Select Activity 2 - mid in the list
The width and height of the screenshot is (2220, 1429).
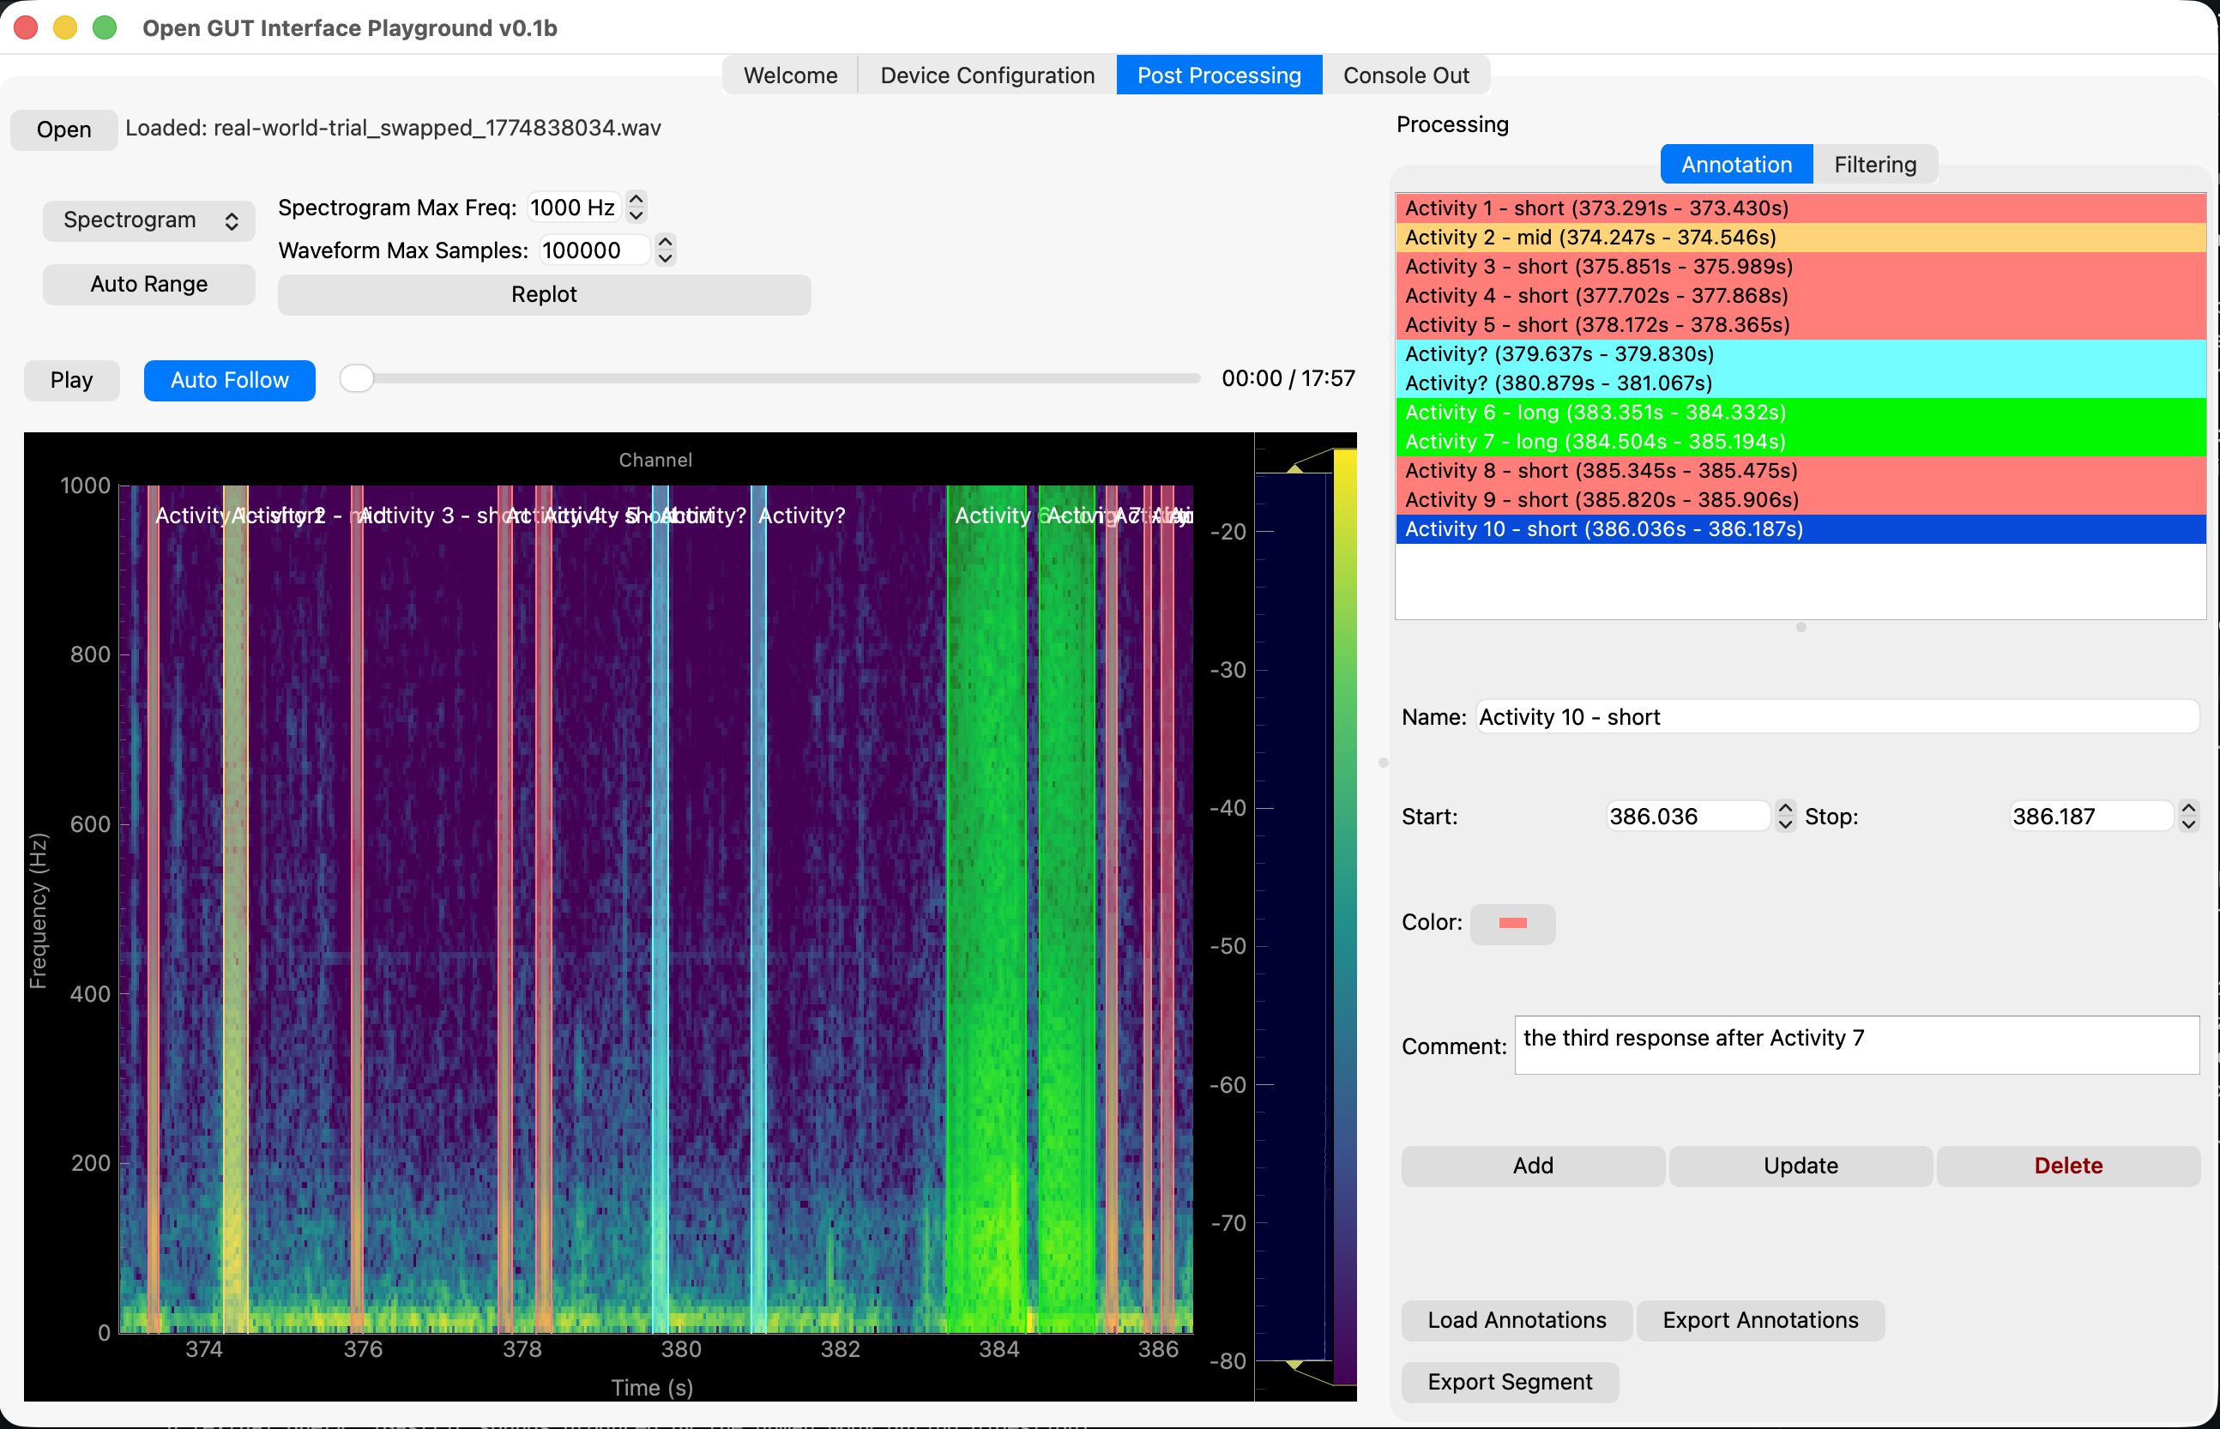[1800, 237]
